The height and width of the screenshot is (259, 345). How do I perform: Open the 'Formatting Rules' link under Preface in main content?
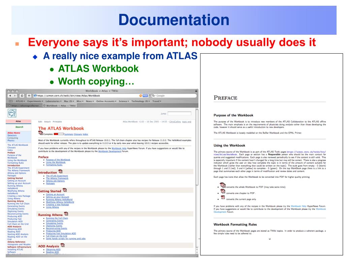click(54, 165)
